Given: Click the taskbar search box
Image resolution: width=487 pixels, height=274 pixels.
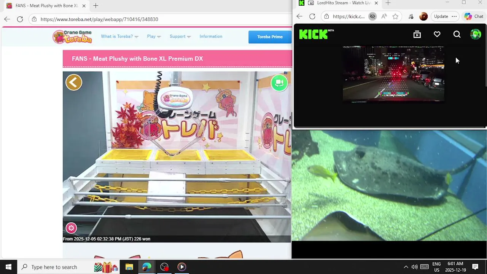Looking at the screenshot, I should pos(68,267).
